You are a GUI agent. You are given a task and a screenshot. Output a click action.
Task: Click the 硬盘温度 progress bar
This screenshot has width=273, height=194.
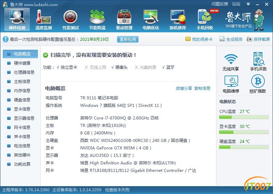[x=244, y=147]
